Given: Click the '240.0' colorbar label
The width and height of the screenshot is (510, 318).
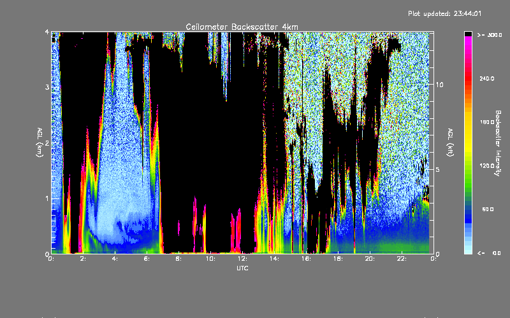Looking at the screenshot, I should coord(487,78).
